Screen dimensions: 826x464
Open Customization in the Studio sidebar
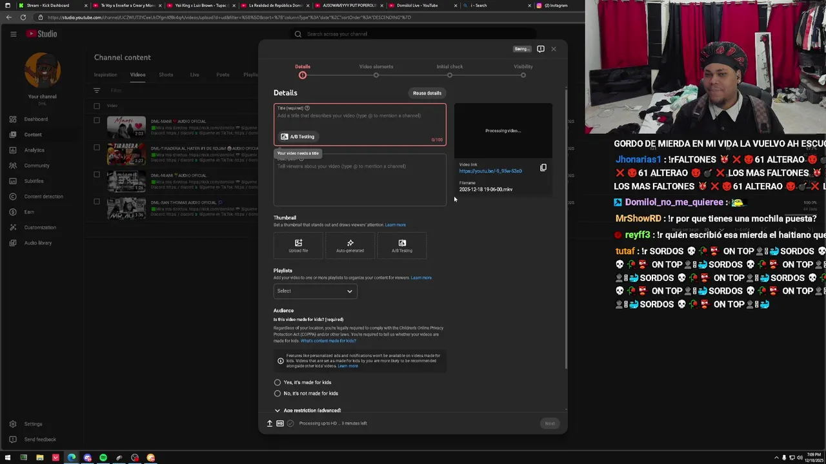40,227
